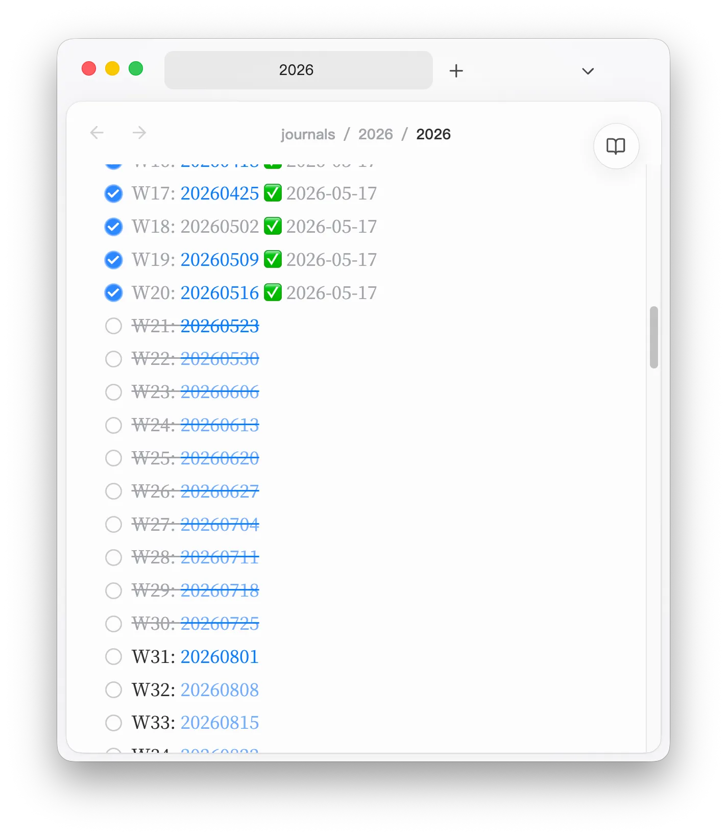Open the journals breadcrumb
Viewport: 727px width, 837px height.
(x=308, y=134)
